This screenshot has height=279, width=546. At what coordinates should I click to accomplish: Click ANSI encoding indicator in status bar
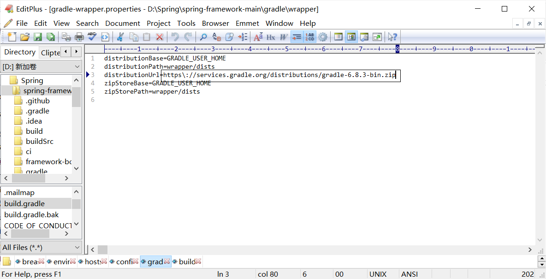click(409, 274)
